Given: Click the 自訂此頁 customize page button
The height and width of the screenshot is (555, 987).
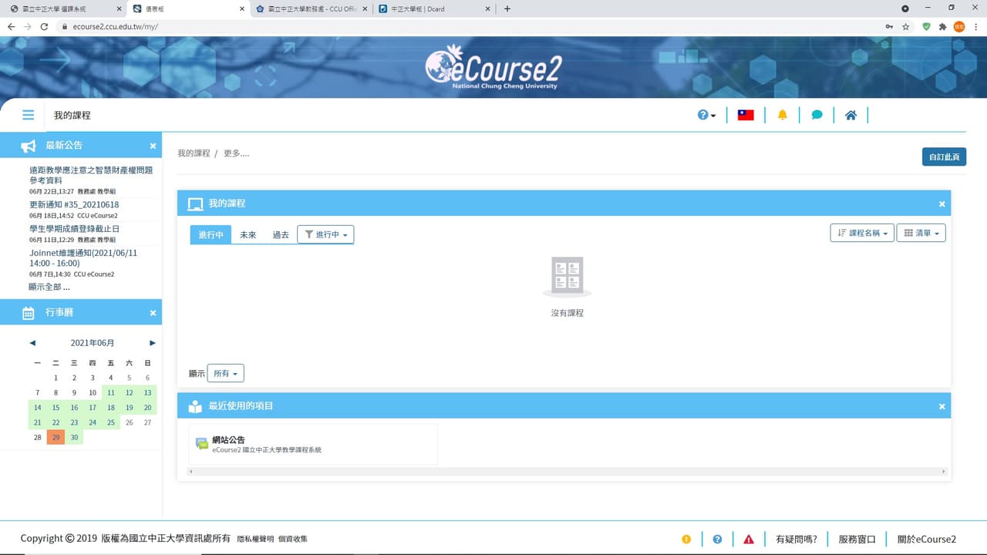Looking at the screenshot, I should (944, 156).
